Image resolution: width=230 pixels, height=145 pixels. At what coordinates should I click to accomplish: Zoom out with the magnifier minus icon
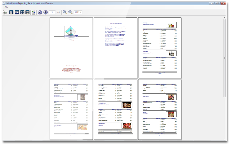pyautogui.click(x=70, y=12)
